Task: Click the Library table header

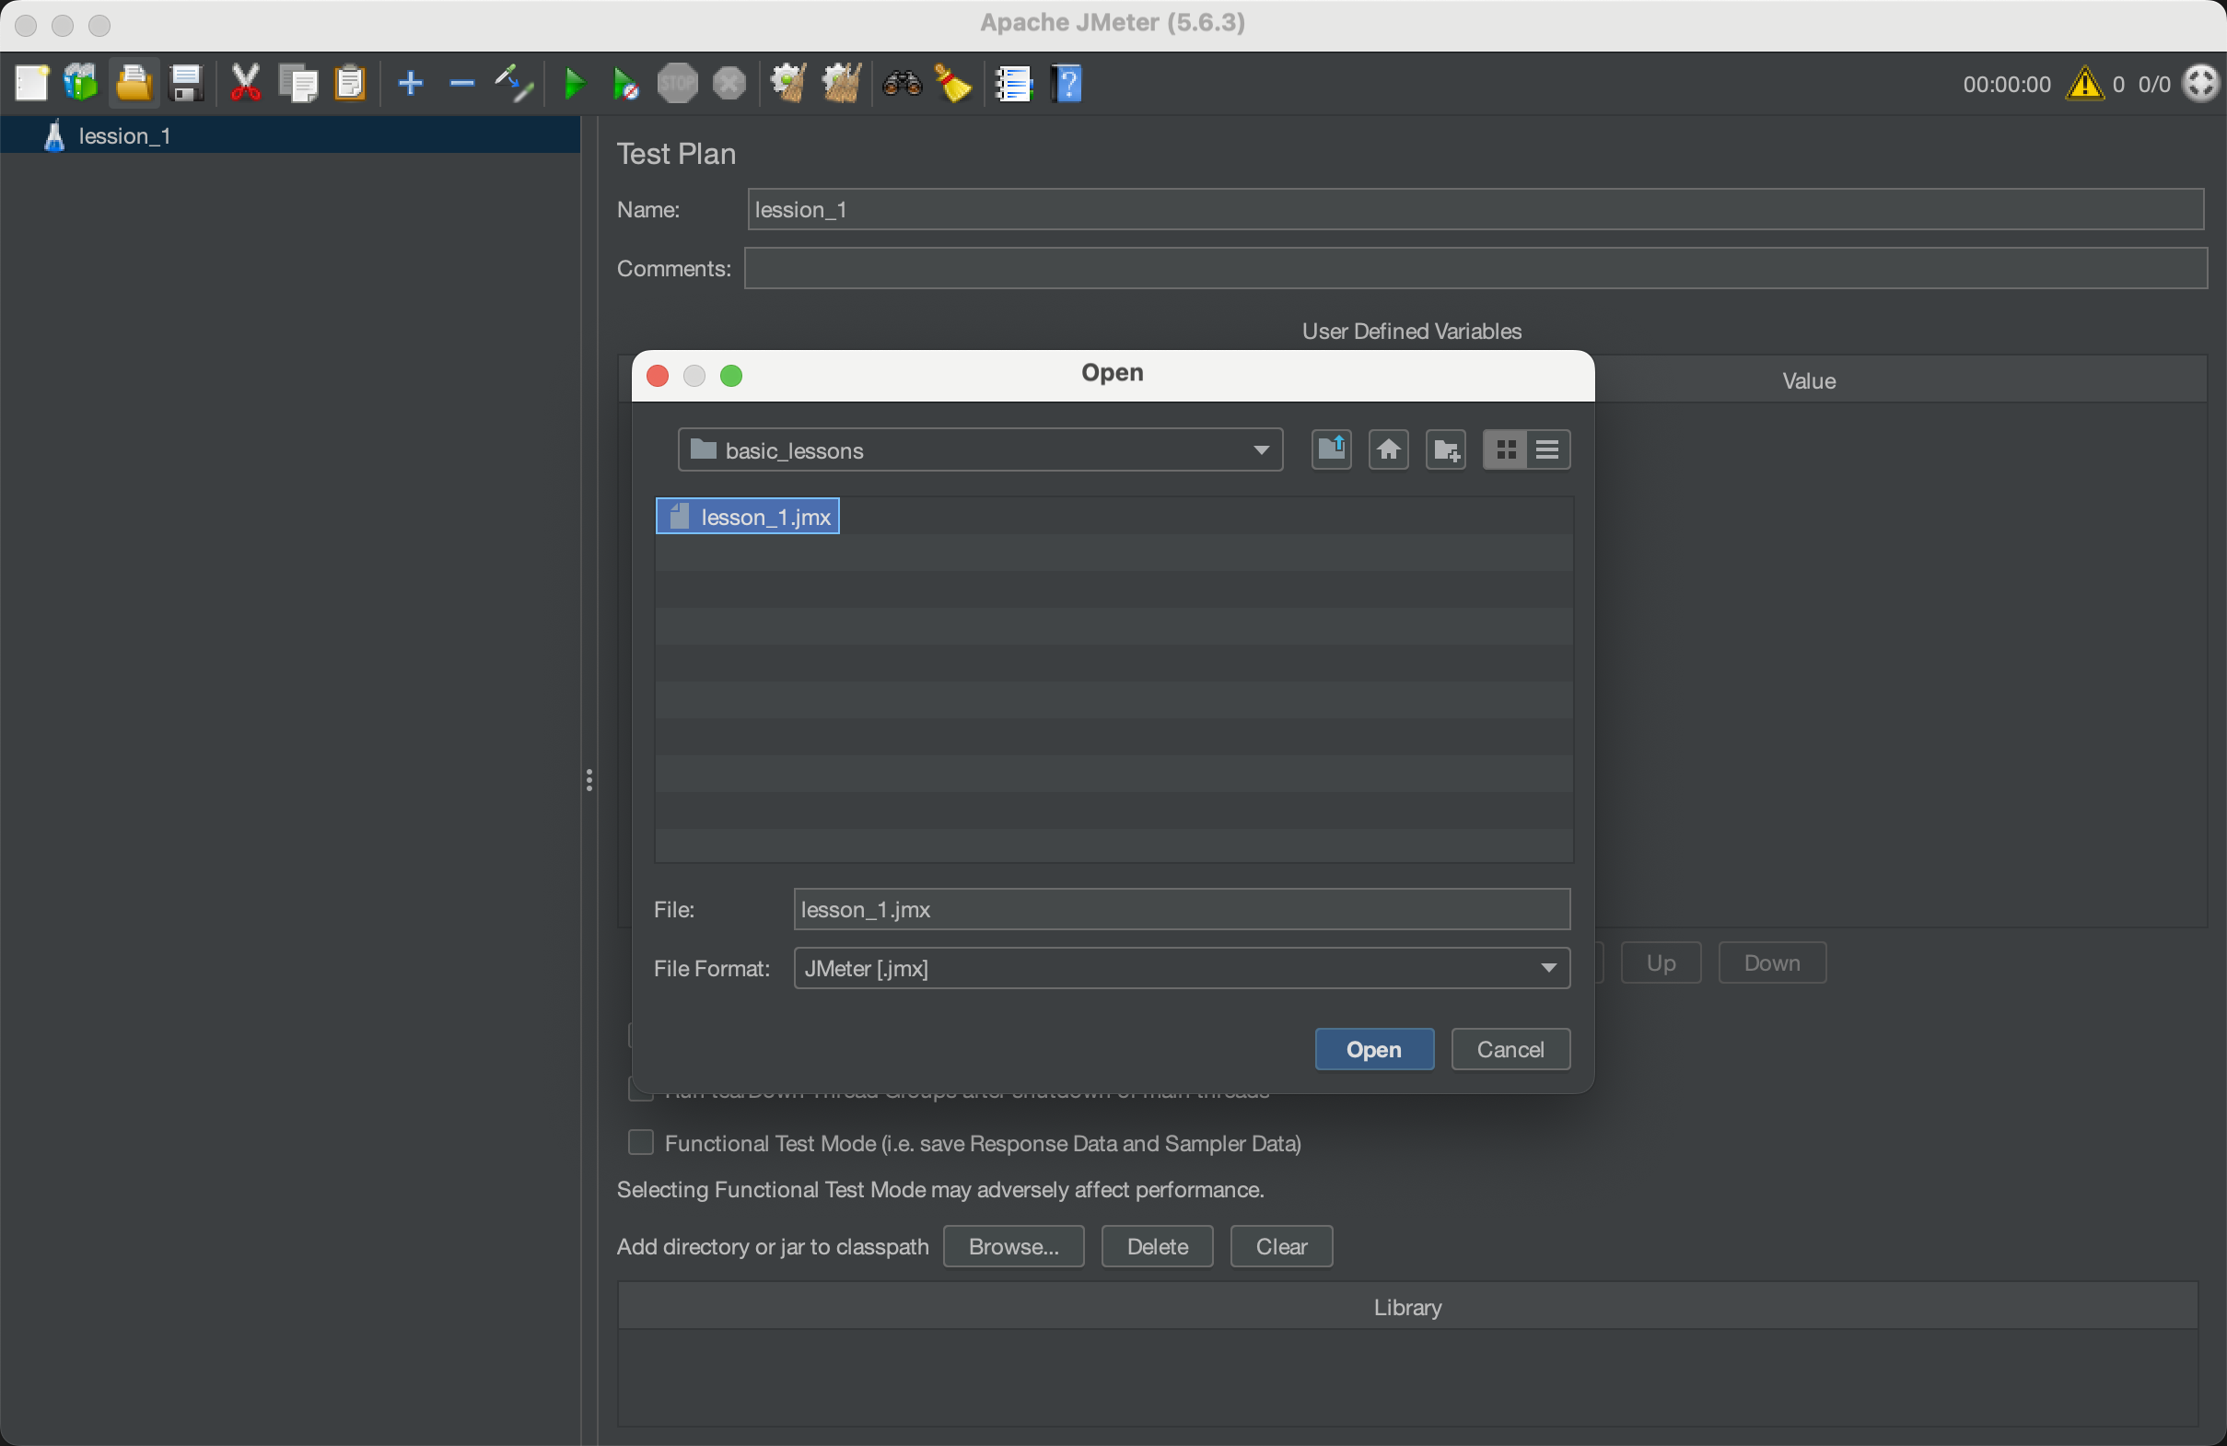Action: tap(1406, 1307)
